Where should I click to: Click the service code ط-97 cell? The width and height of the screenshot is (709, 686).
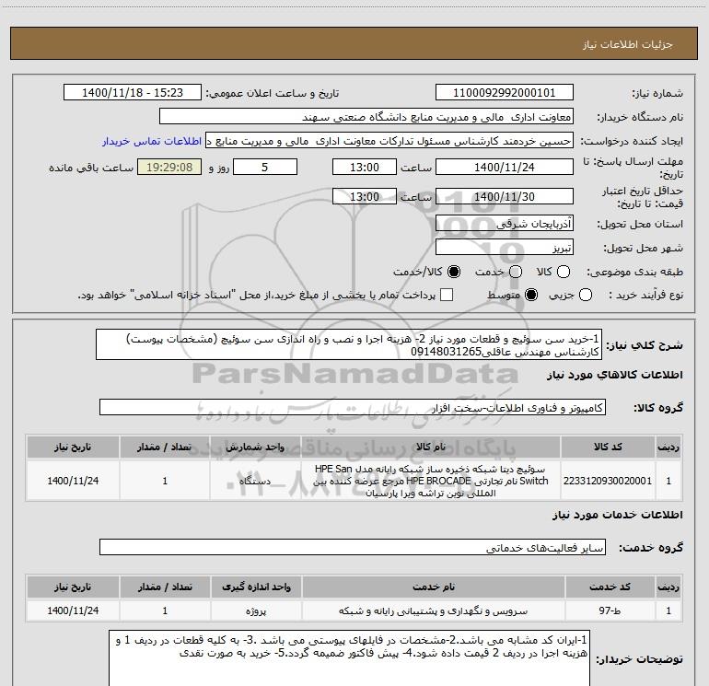(x=610, y=610)
